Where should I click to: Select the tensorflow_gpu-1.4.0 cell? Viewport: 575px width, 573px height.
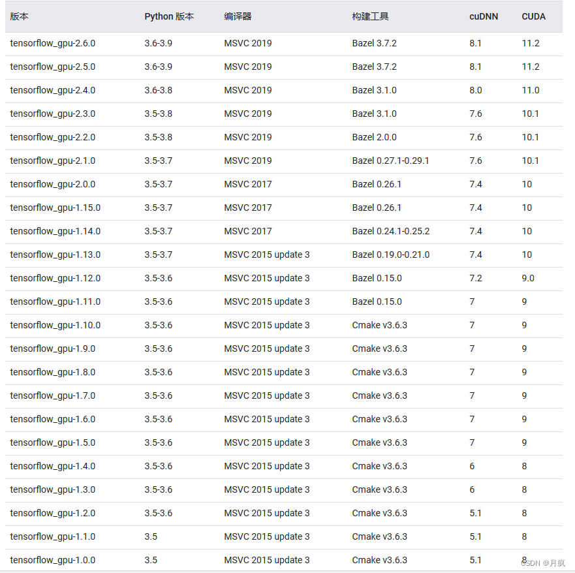[x=52, y=465]
